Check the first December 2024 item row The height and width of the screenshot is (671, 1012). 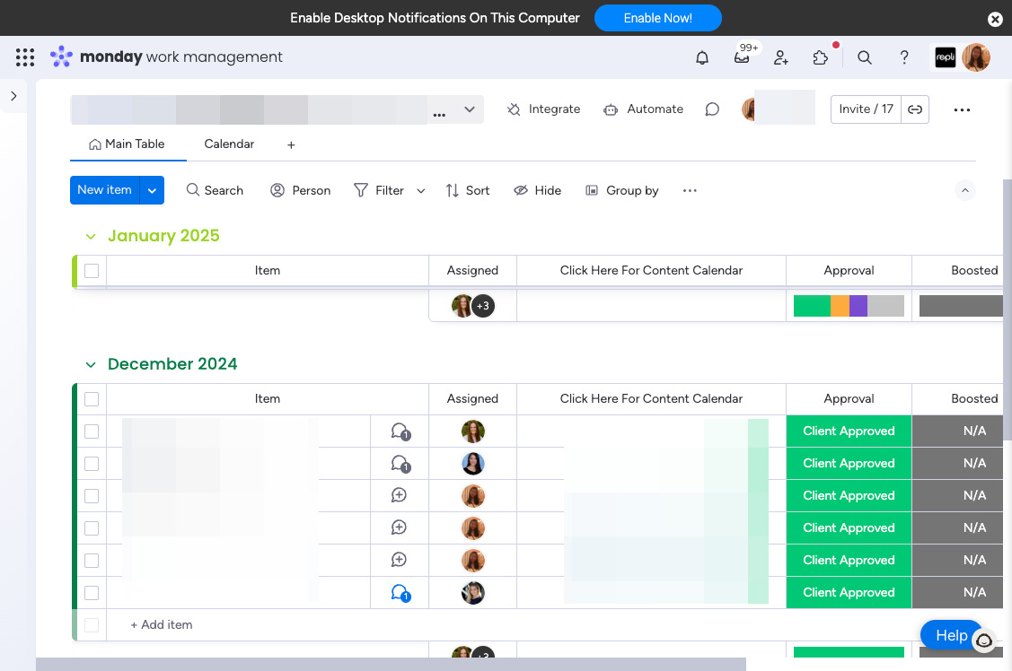click(x=92, y=431)
